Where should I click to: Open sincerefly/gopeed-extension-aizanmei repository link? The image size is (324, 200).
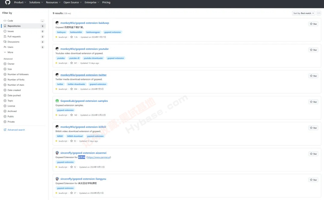coord(84,153)
